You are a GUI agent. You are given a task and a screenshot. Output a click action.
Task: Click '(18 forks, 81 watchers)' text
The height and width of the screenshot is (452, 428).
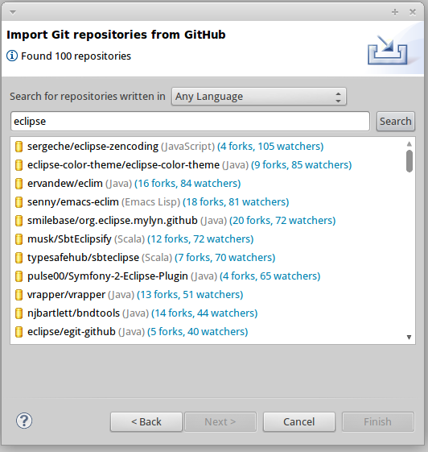[236, 202]
